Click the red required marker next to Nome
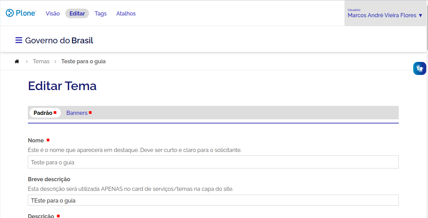 pos(47,140)
